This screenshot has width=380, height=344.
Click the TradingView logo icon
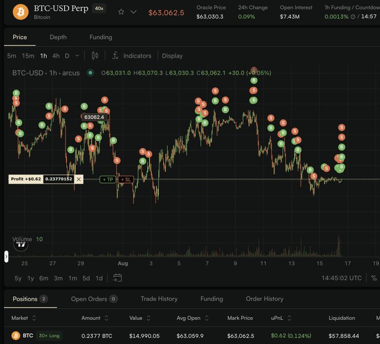point(21,244)
